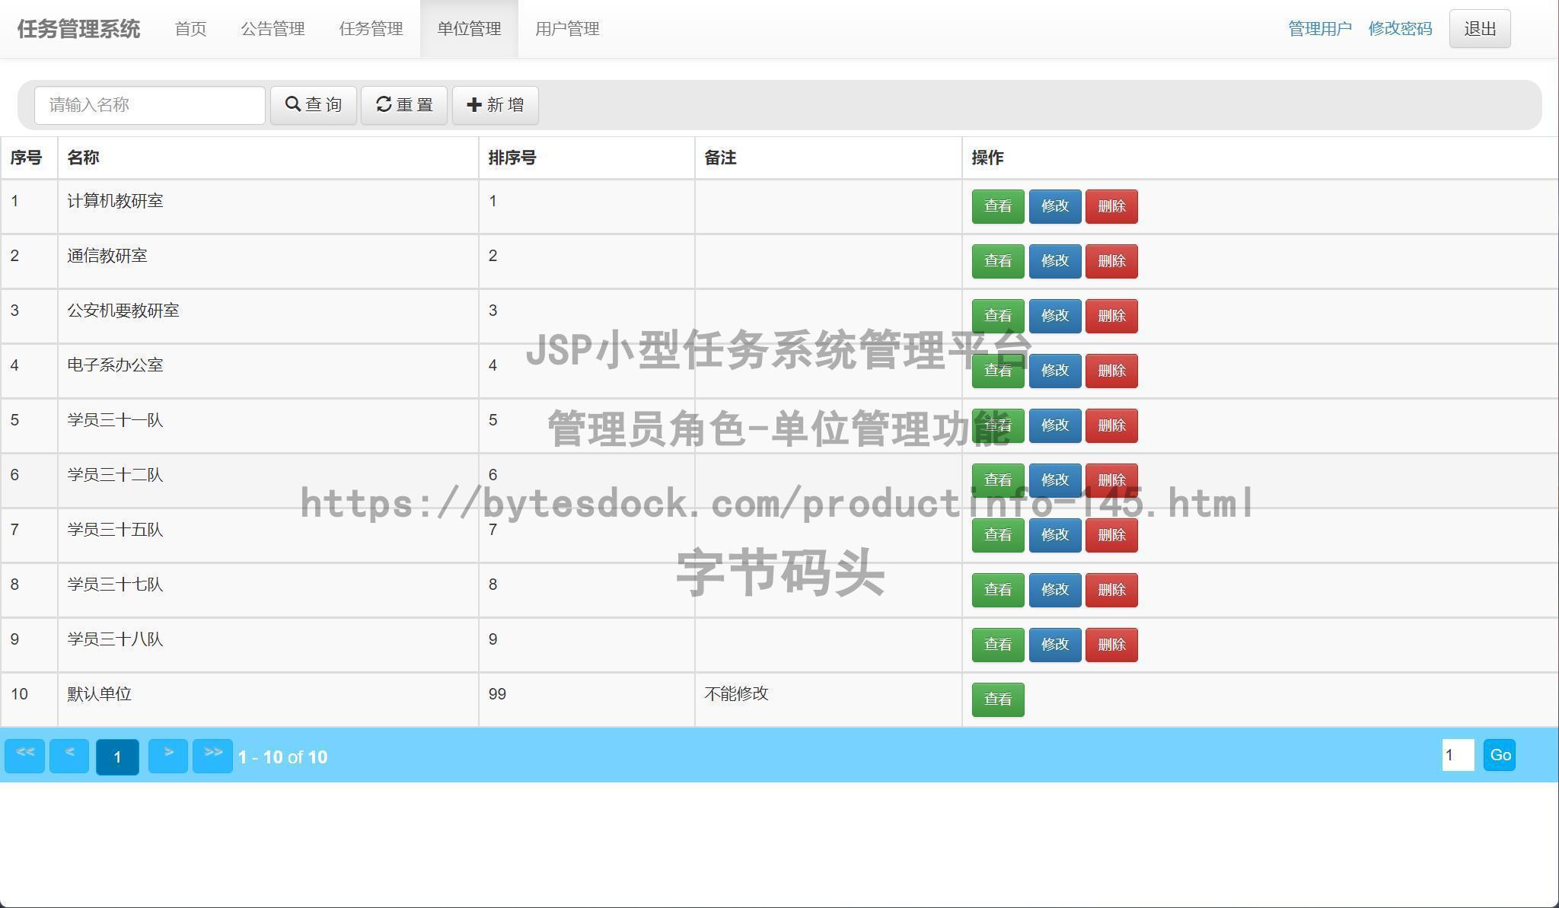Go to next page with > button
The image size is (1559, 908).
[168, 756]
